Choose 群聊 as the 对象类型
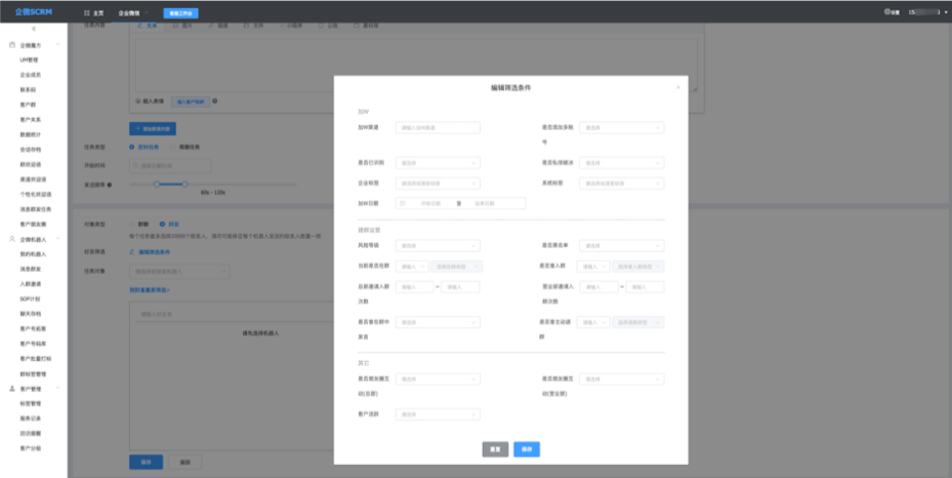The image size is (952, 478). click(x=134, y=224)
